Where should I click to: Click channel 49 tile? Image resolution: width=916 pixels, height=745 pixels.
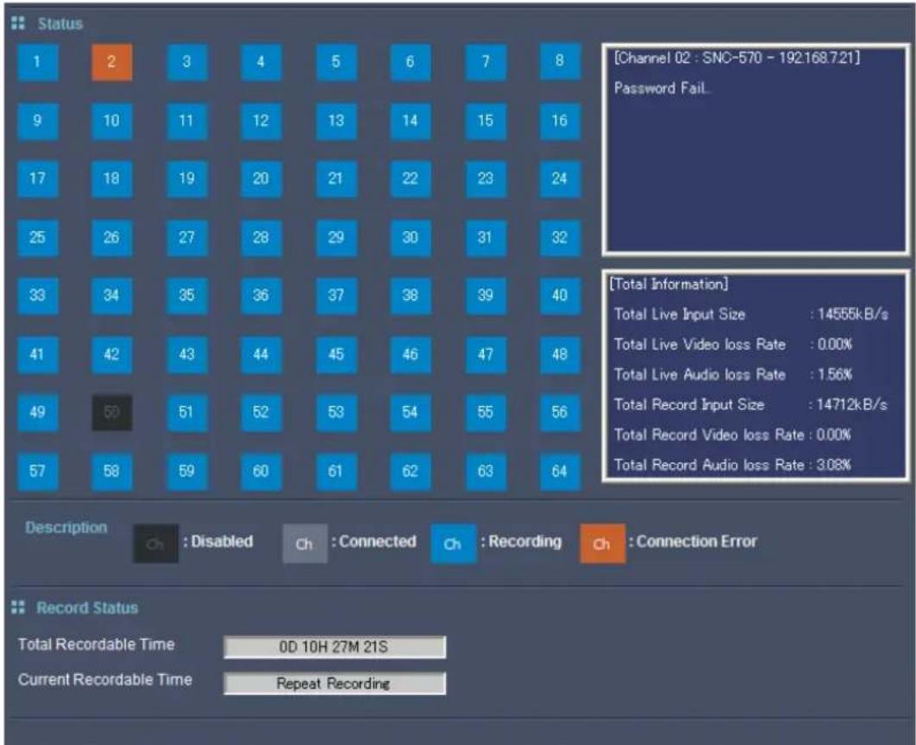tap(37, 413)
